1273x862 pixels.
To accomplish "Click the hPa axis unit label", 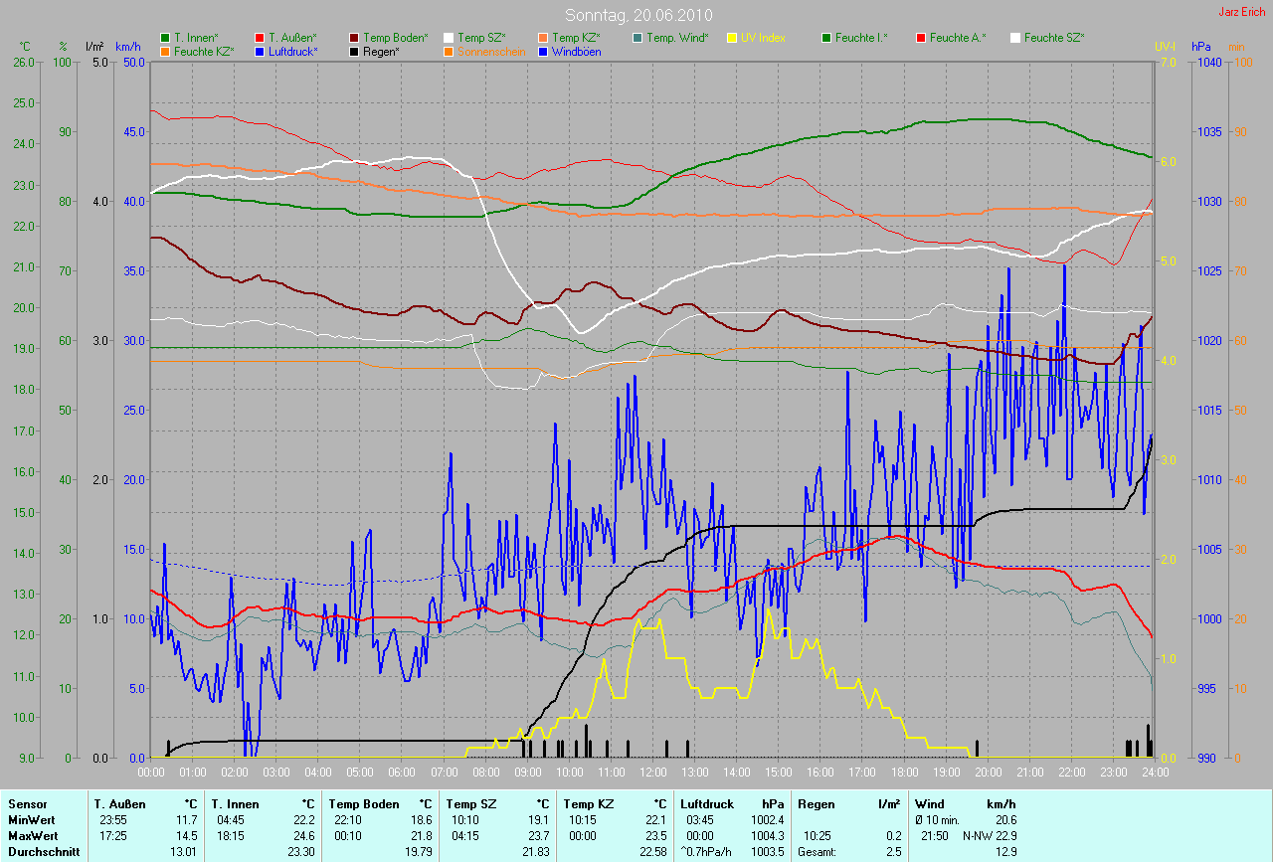I will click(x=1201, y=47).
